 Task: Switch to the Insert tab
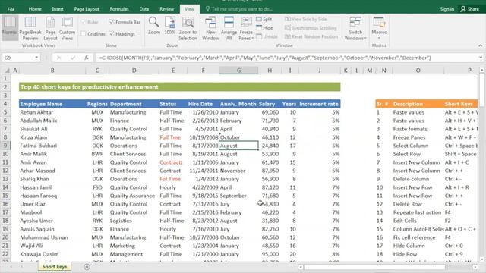click(58, 9)
